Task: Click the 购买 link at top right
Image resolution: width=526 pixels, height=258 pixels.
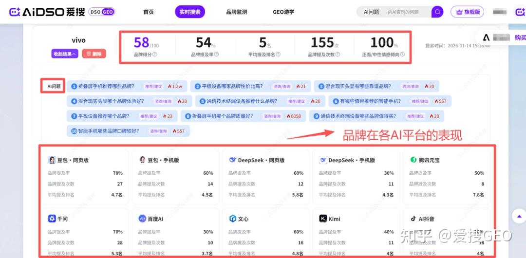Action: pos(520,37)
